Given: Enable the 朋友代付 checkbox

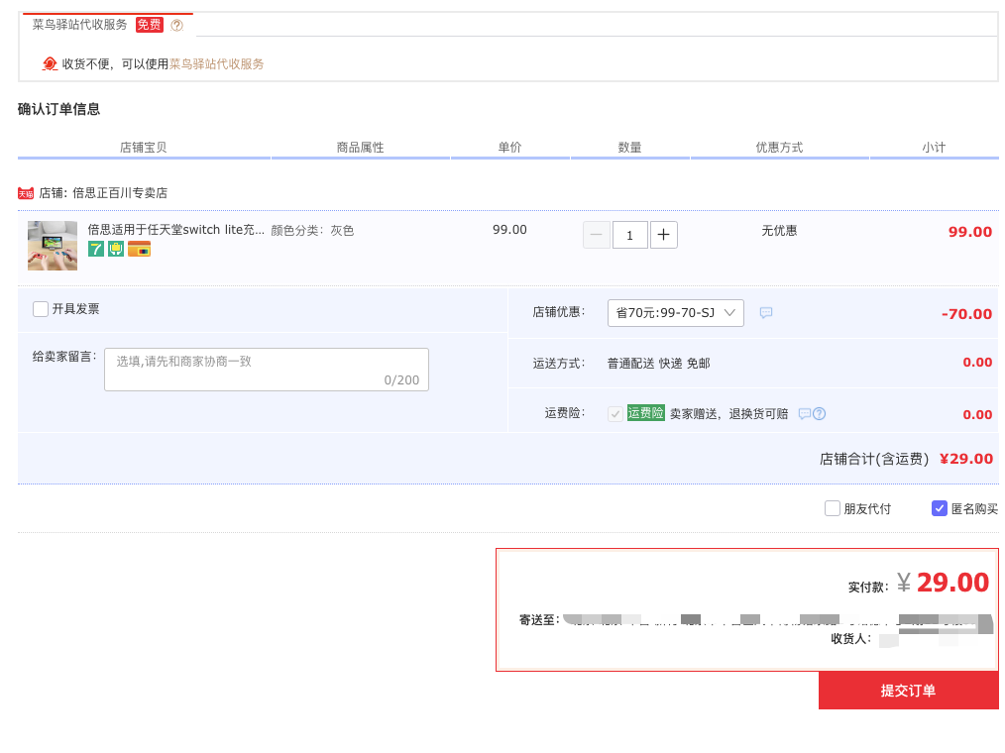Looking at the screenshot, I should 832,509.
